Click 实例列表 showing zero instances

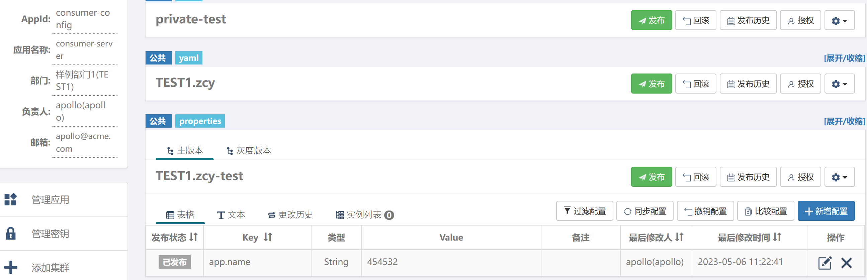pyautogui.click(x=363, y=215)
